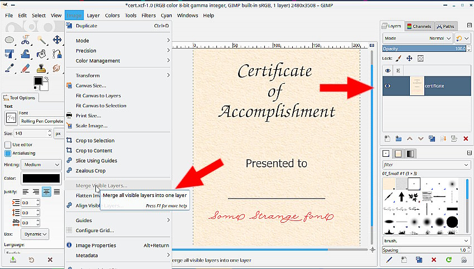Adjust the brush Spacing slider
This screenshot has height=269, width=474.
424,250
